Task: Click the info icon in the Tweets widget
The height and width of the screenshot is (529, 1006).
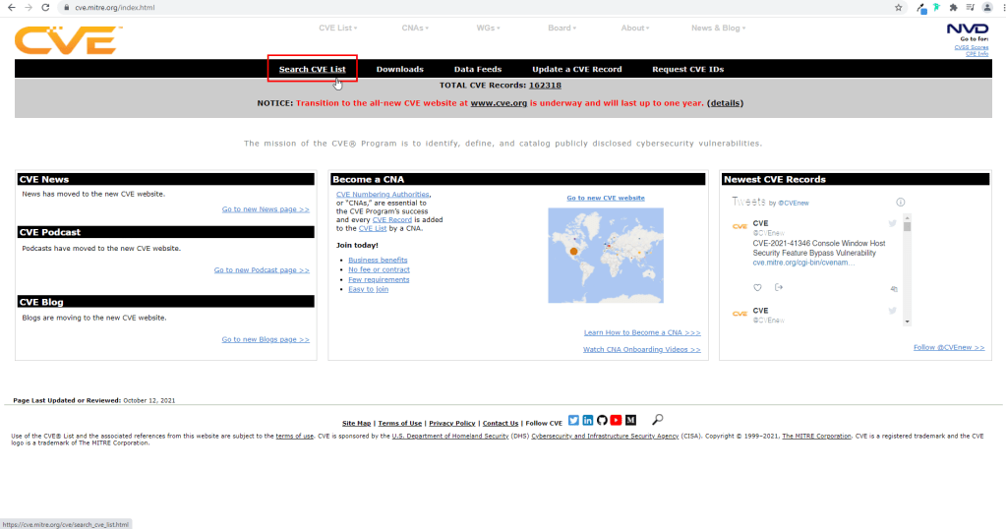Action: pos(900,202)
